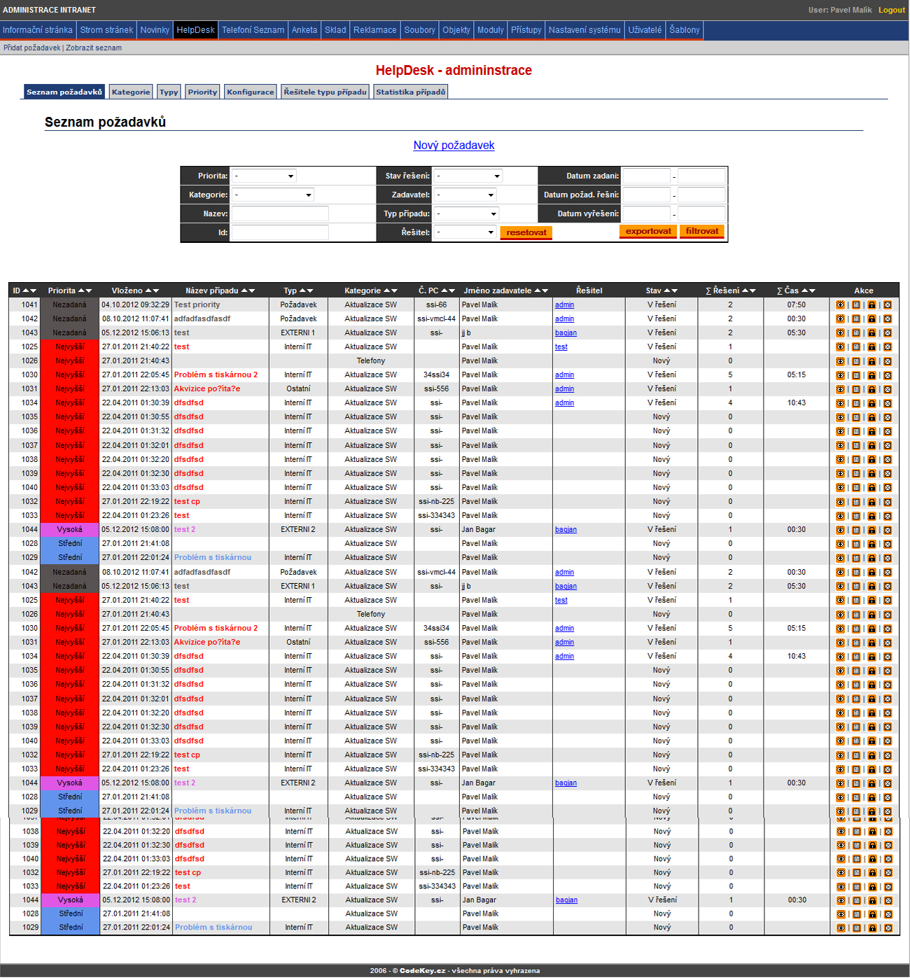The width and height of the screenshot is (910, 980).
Task: Open the Šablony menu item
Action: tap(684, 30)
